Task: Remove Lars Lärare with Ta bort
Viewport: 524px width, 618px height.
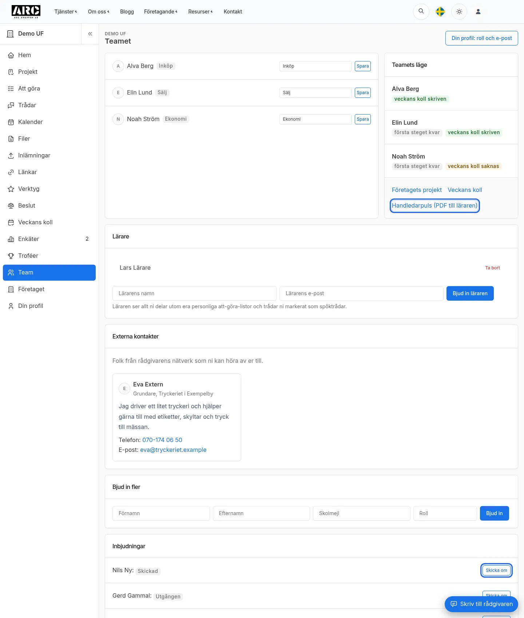Action: 492,268
